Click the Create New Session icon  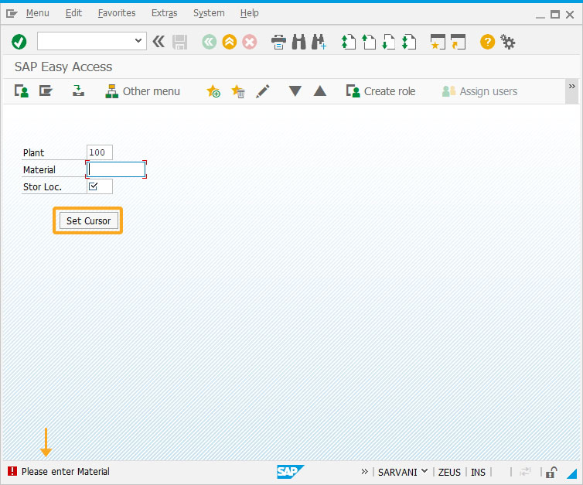tap(438, 42)
